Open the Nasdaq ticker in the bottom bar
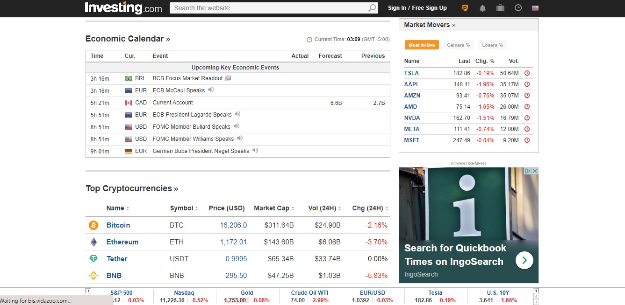The width and height of the screenshot is (625, 305). [x=184, y=293]
